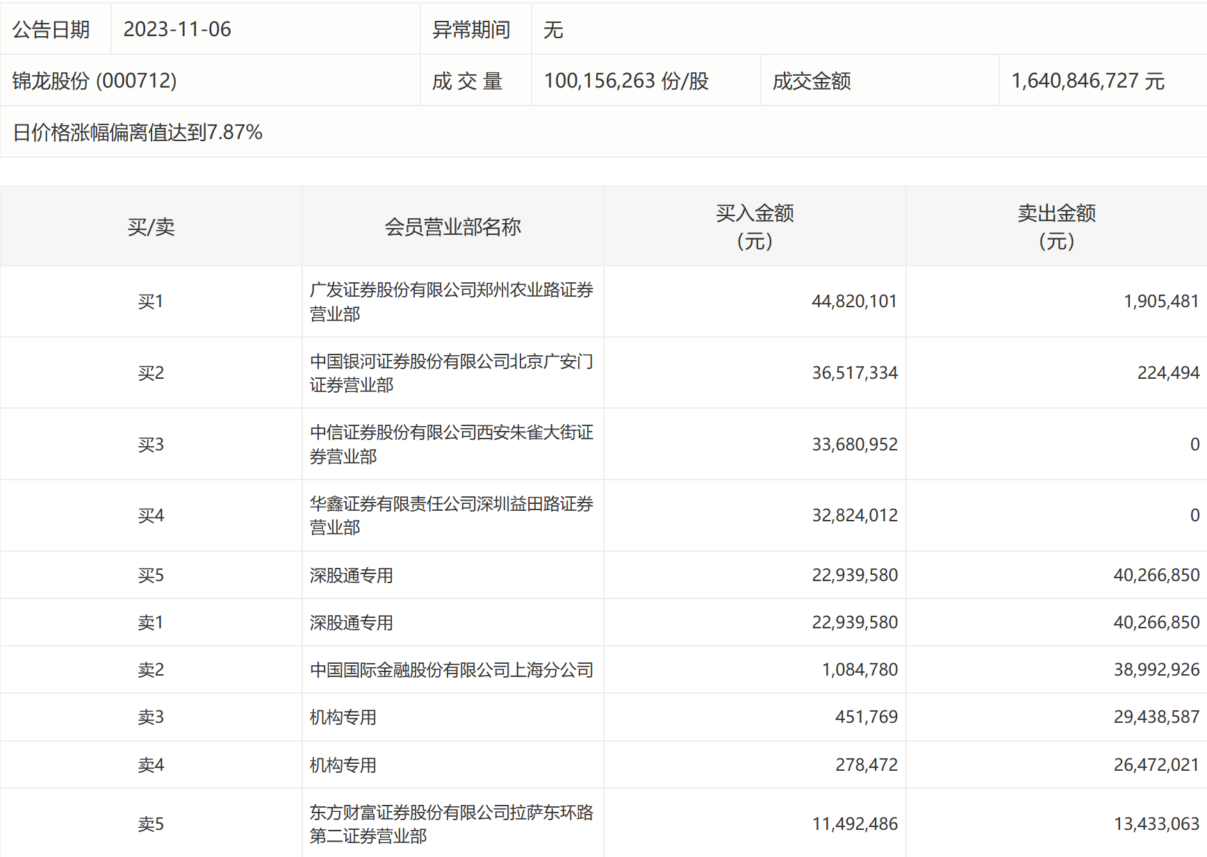Open the 中信证券西安朱雀大街 branch entry
This screenshot has width=1207, height=857.
(451, 444)
